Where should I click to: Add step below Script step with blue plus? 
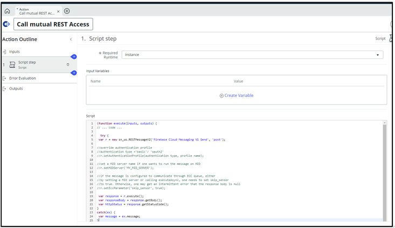tap(74, 73)
